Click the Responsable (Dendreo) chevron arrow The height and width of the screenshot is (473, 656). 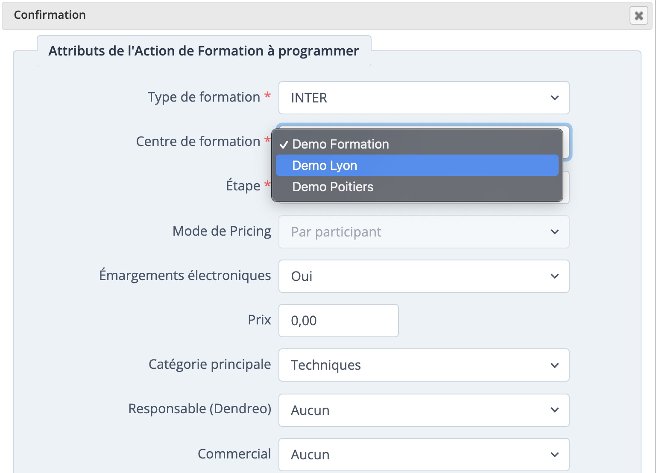tap(554, 410)
